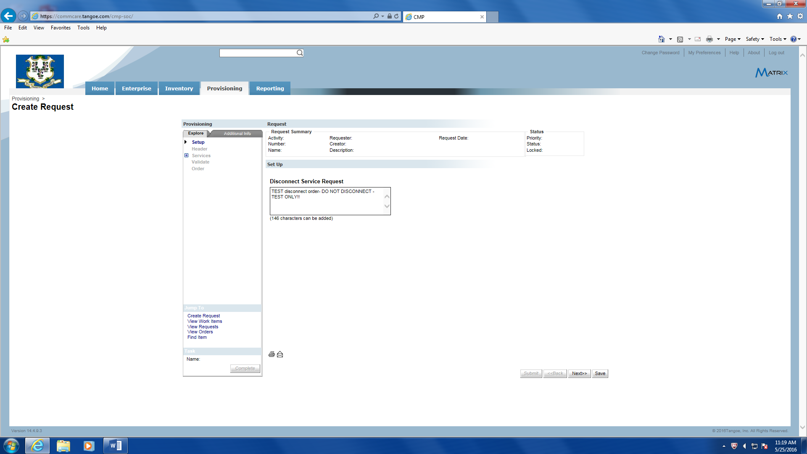Open the Safety dropdown in the command bar
Viewport: 807px width, 454px height.
click(754, 39)
